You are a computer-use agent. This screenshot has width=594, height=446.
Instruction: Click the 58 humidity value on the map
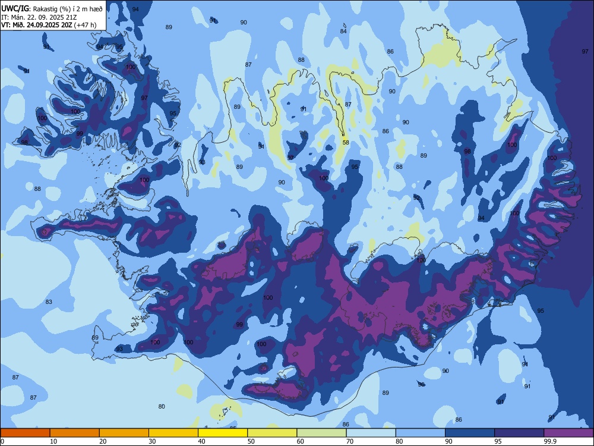pos(346,143)
